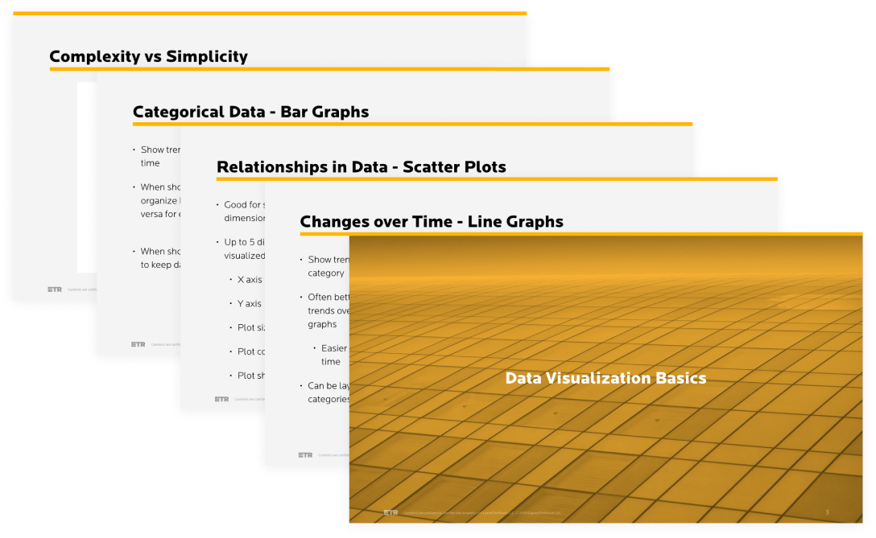
Task: Click the ETR logo on the Data Visualization Basics slide
Action: [390, 511]
